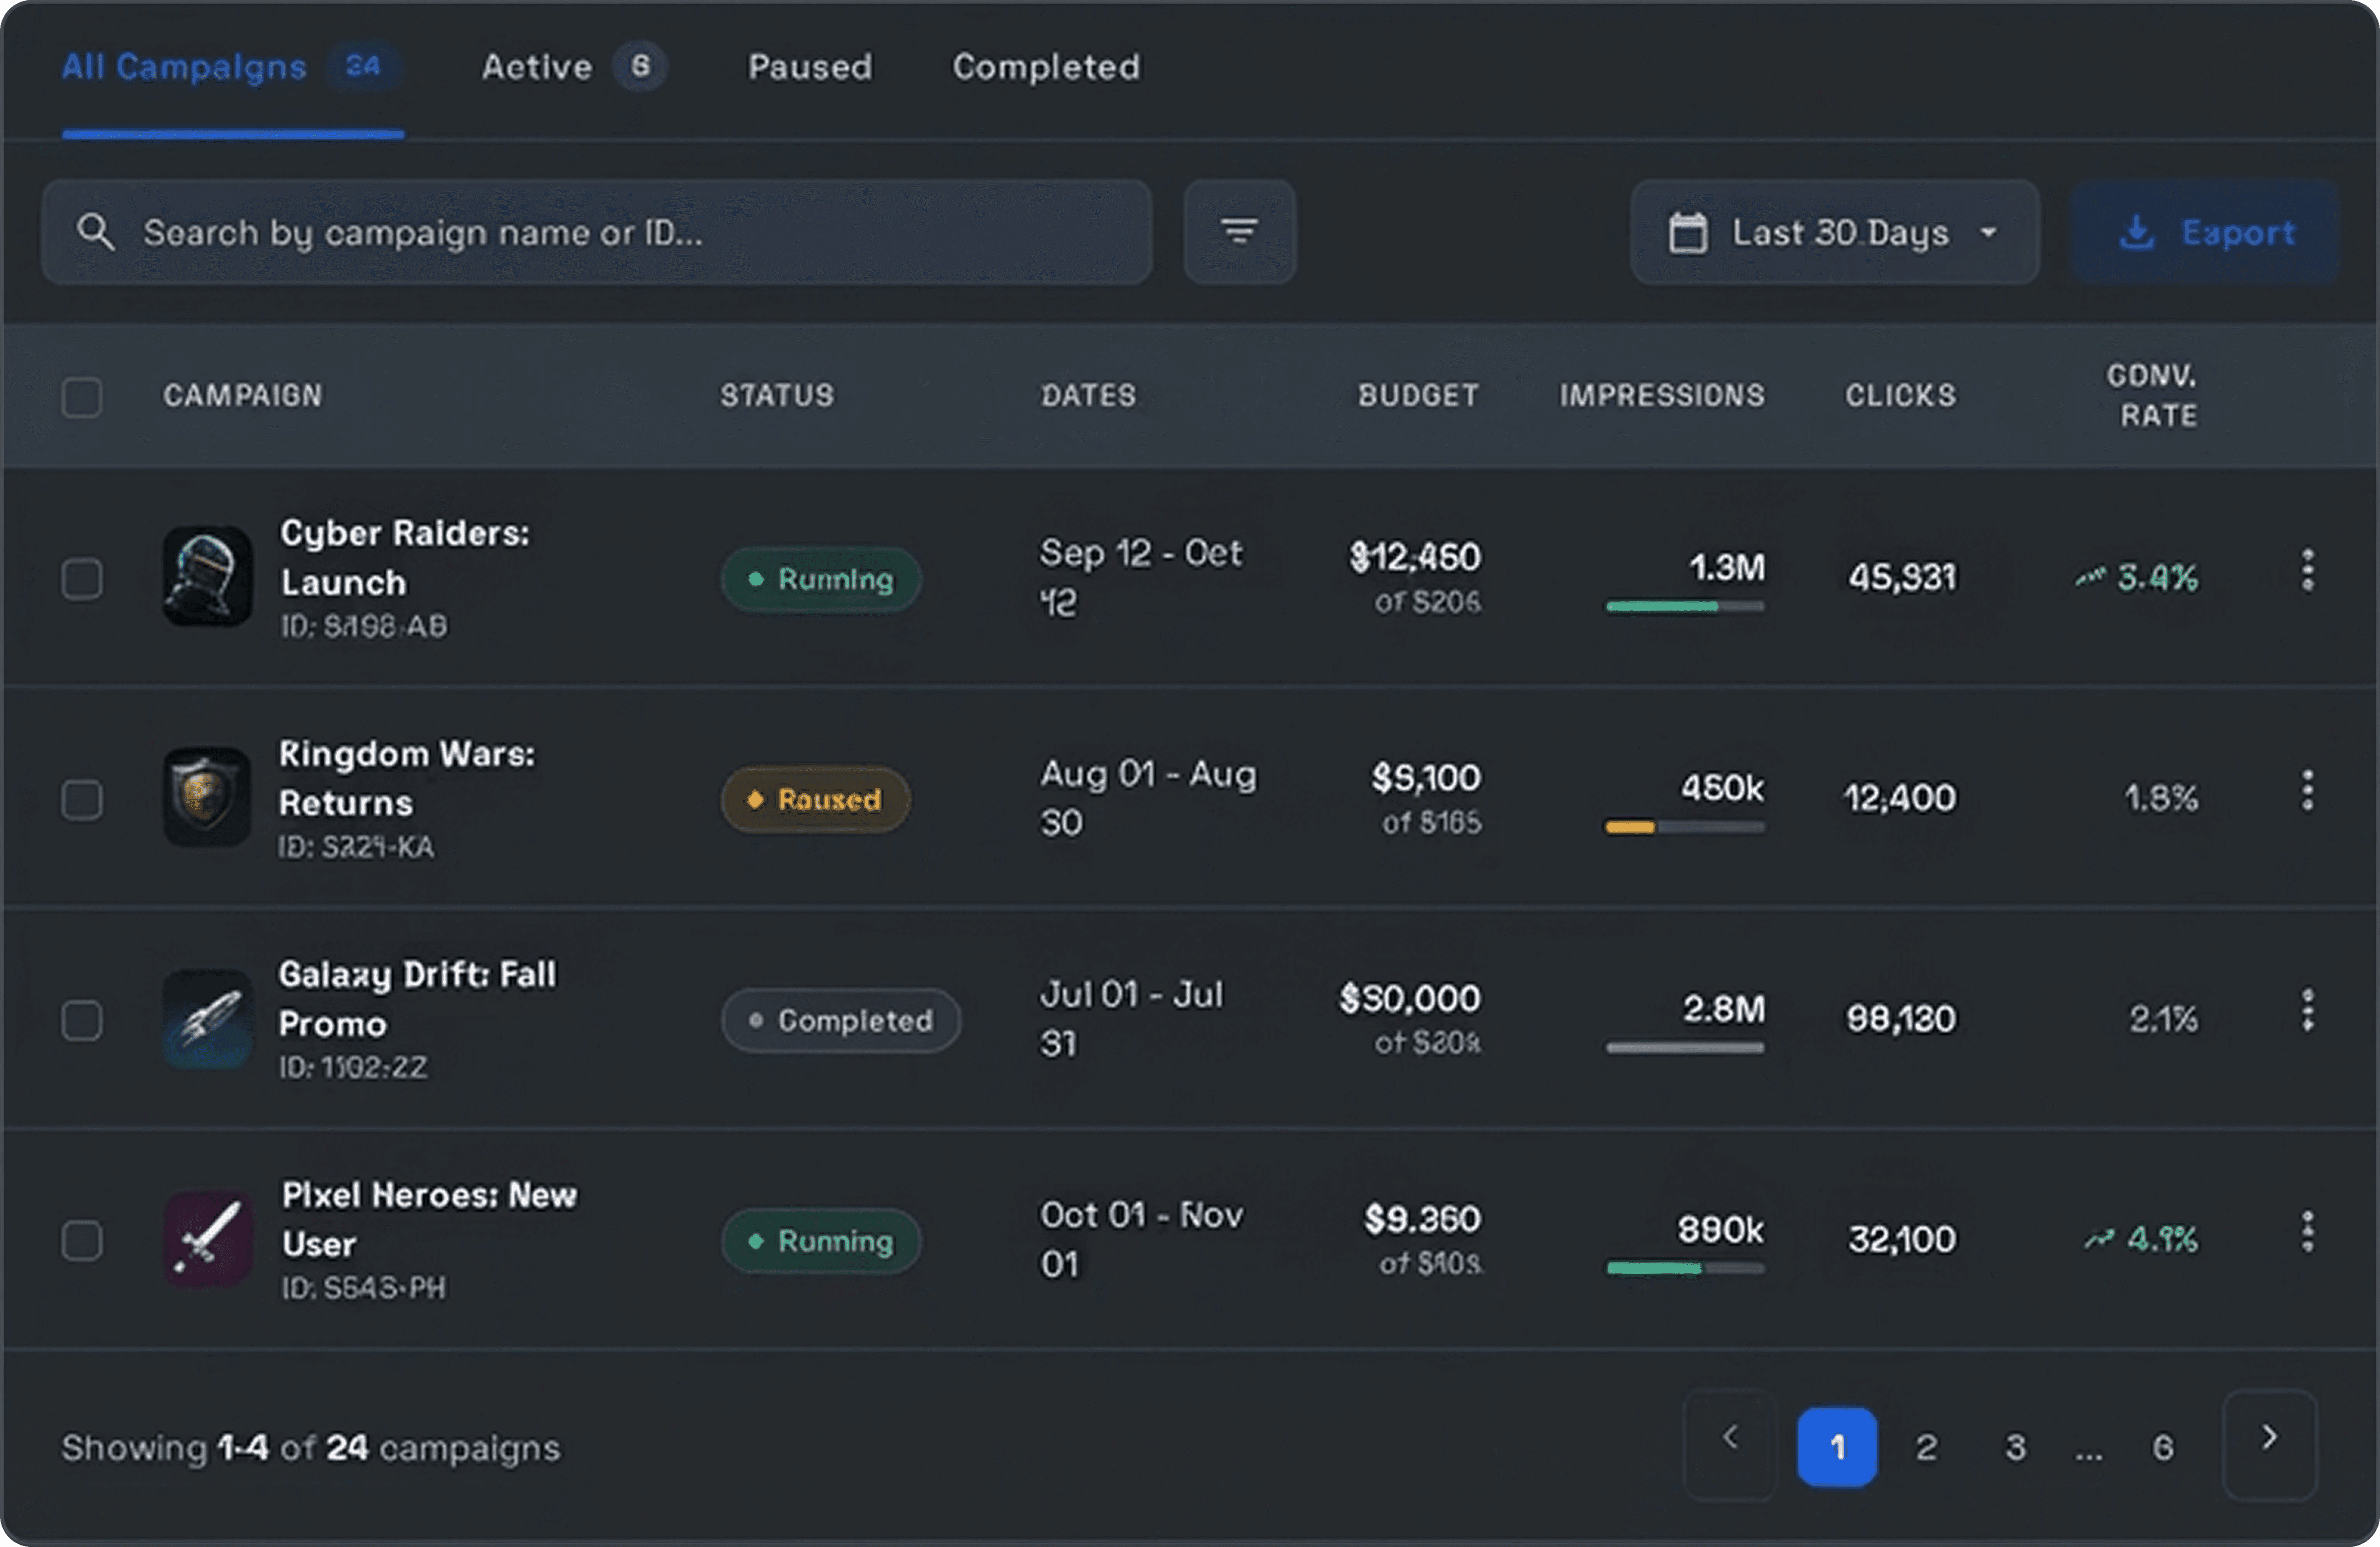This screenshot has height=1547, width=2380.
Task: Toggle the select-all header checkbox
Action: pyautogui.click(x=82, y=397)
